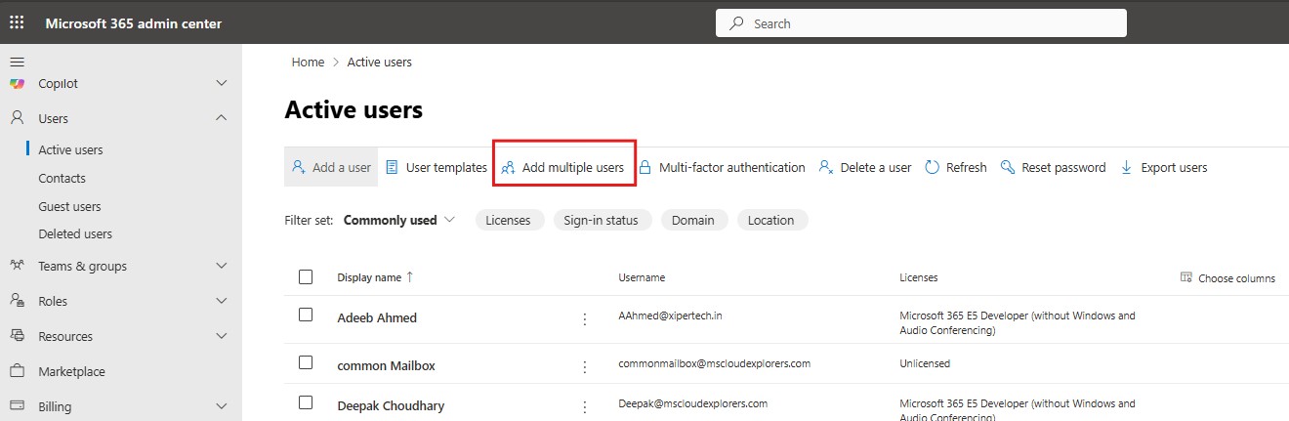
Task: Click Export users
Action: pos(1163,167)
